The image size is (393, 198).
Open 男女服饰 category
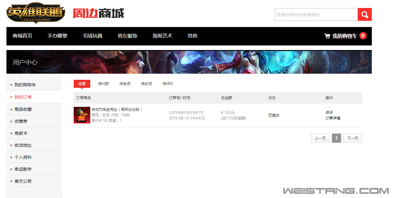coord(127,36)
